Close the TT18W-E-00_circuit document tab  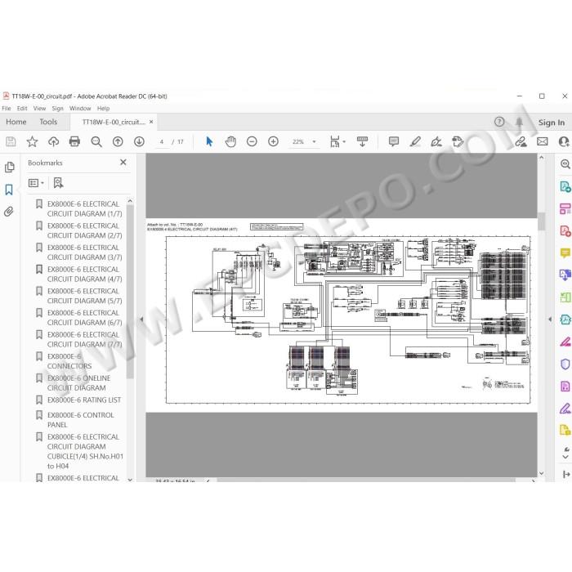151,122
